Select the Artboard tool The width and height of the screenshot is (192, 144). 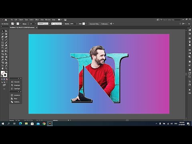coord(2,66)
